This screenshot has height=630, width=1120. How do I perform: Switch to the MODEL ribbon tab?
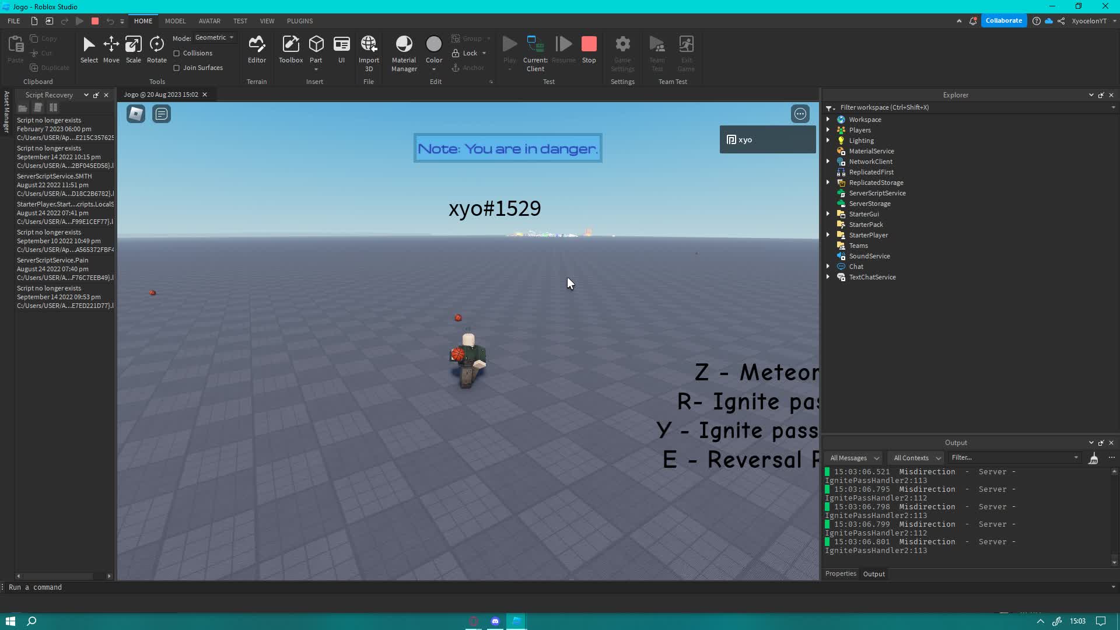tap(175, 21)
